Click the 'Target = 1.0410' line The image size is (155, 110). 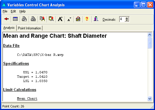coord(32,77)
